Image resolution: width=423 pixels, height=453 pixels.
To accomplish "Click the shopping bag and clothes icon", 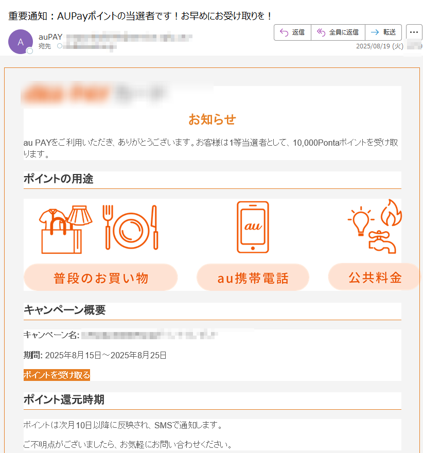I will pyautogui.click(x=66, y=230).
